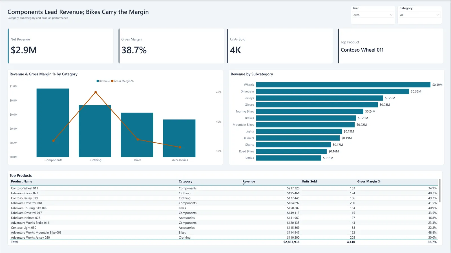Select the Shorts subcategory bar
This screenshot has width=451, height=253.
coord(293,145)
